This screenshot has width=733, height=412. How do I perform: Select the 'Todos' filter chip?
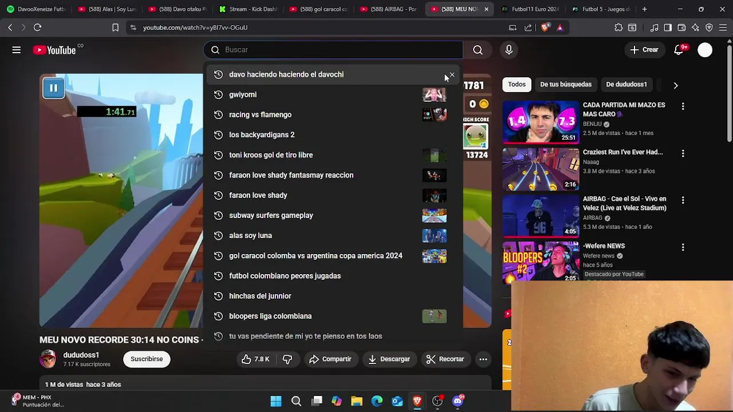(517, 84)
